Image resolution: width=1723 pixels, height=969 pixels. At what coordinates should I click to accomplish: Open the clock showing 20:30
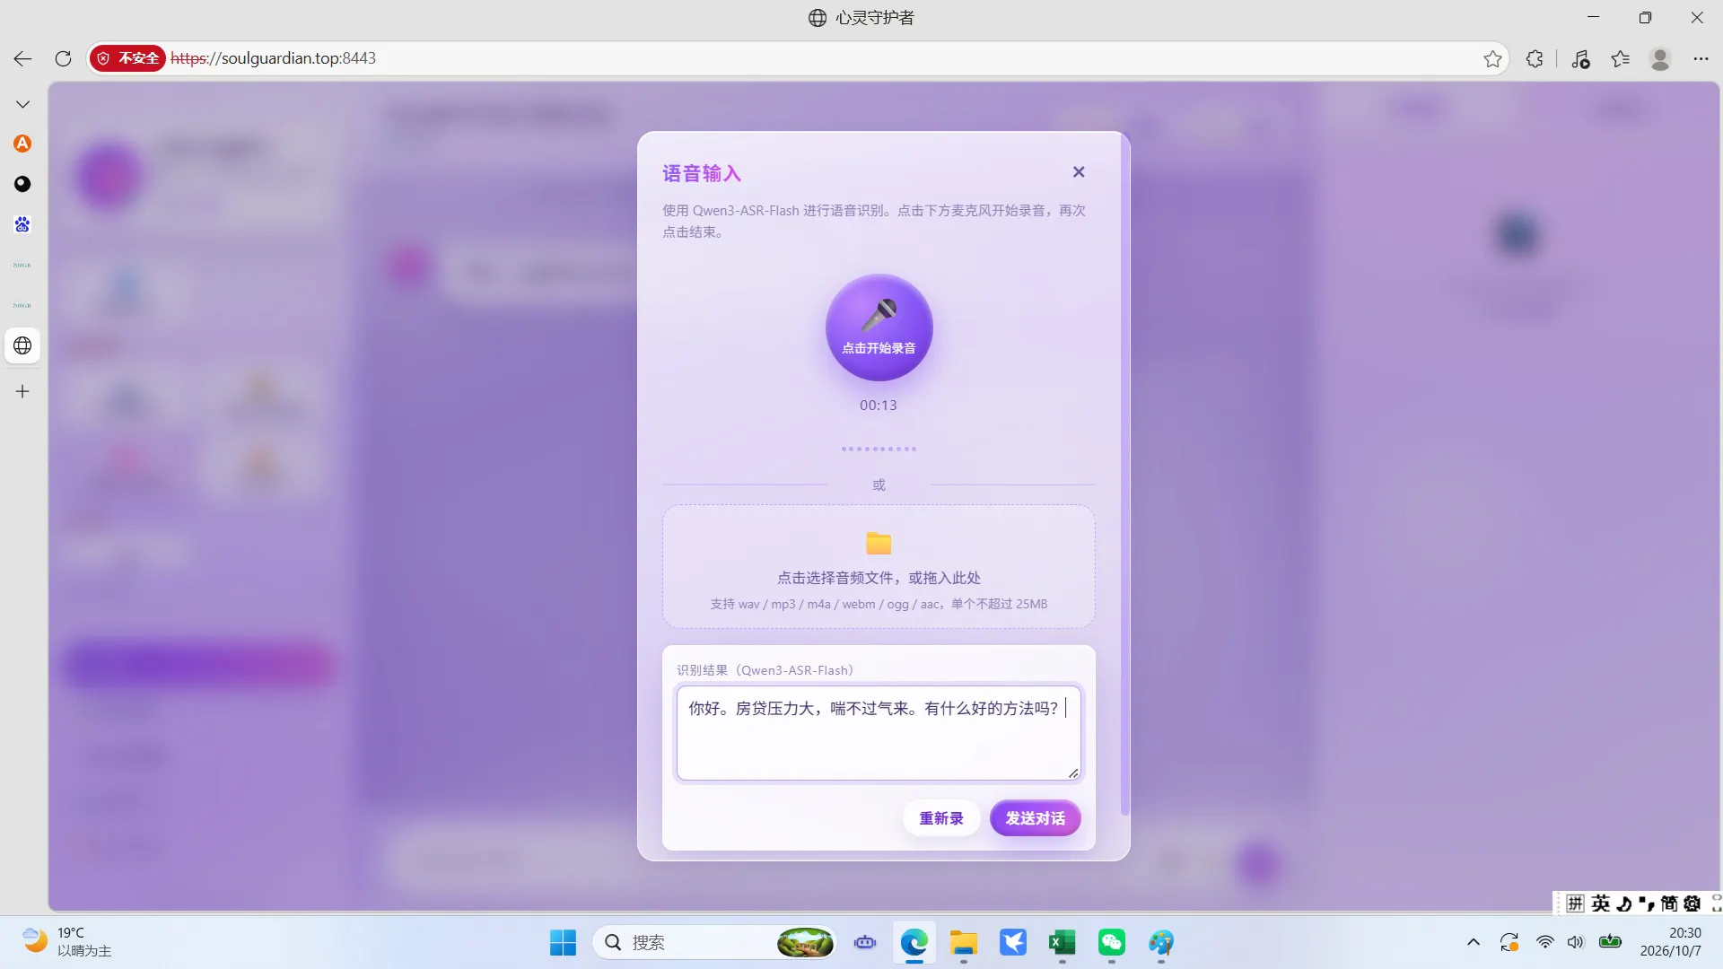point(1670,942)
